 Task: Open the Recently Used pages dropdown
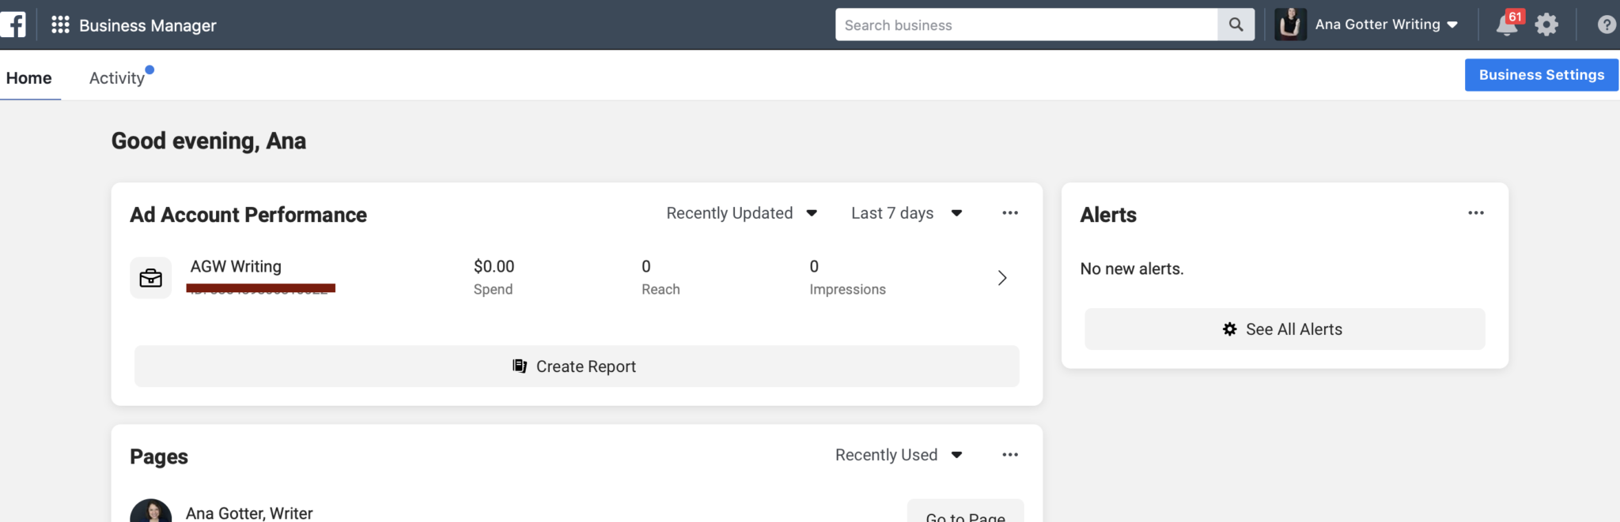[x=899, y=455]
